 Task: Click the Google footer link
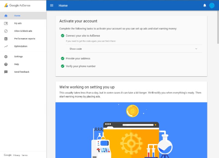(8, 155)
